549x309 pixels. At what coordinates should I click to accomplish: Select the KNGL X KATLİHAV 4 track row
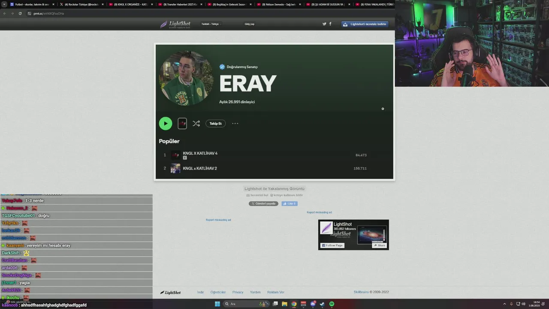pos(274,155)
